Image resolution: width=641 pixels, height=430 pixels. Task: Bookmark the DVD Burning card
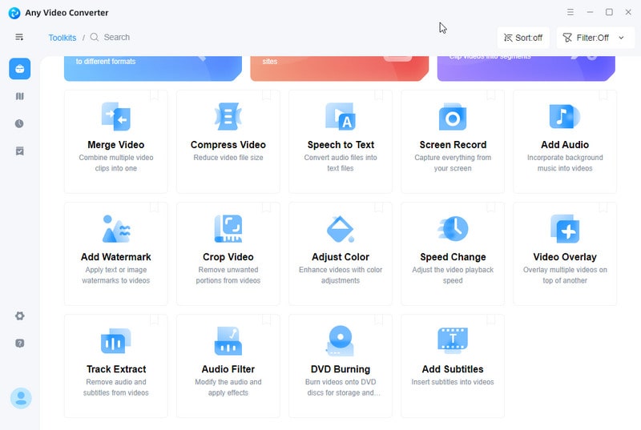(x=378, y=319)
